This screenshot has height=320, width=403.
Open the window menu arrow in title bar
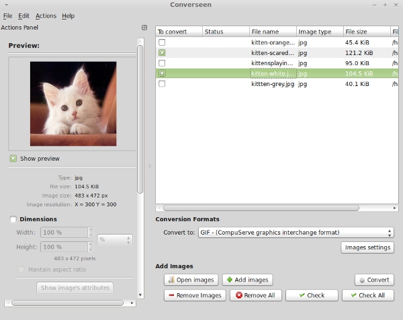click(x=7, y=5)
